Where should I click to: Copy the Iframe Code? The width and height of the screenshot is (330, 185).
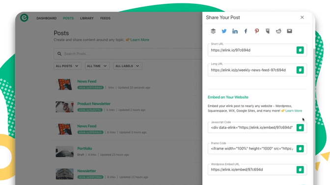click(x=300, y=148)
